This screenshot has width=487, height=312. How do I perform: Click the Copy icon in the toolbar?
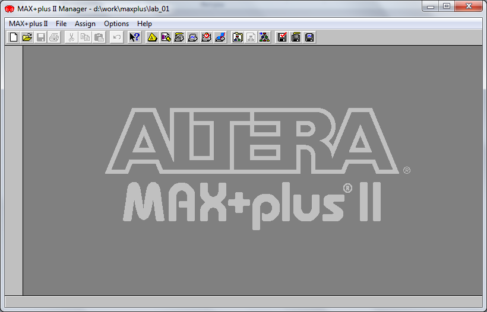(85, 37)
